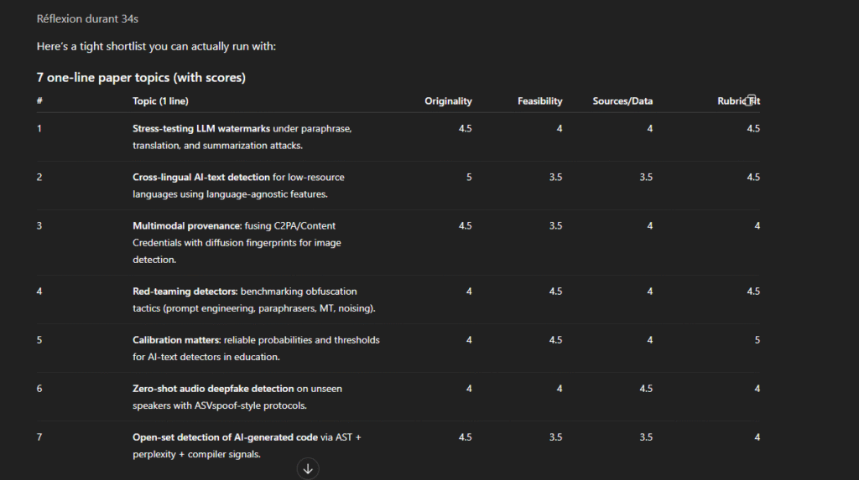Viewport: 859px width, 480px height.
Task: Click the Originality column header
Action: tap(448, 101)
